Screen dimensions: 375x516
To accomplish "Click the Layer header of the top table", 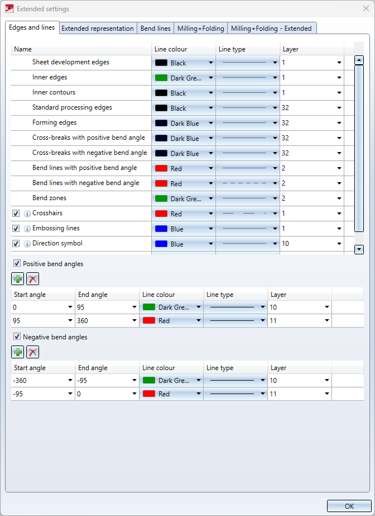I will pyautogui.click(x=312, y=49).
